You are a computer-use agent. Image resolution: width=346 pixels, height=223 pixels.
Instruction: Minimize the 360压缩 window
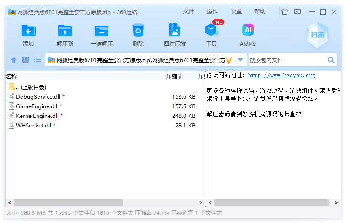pos(312,12)
